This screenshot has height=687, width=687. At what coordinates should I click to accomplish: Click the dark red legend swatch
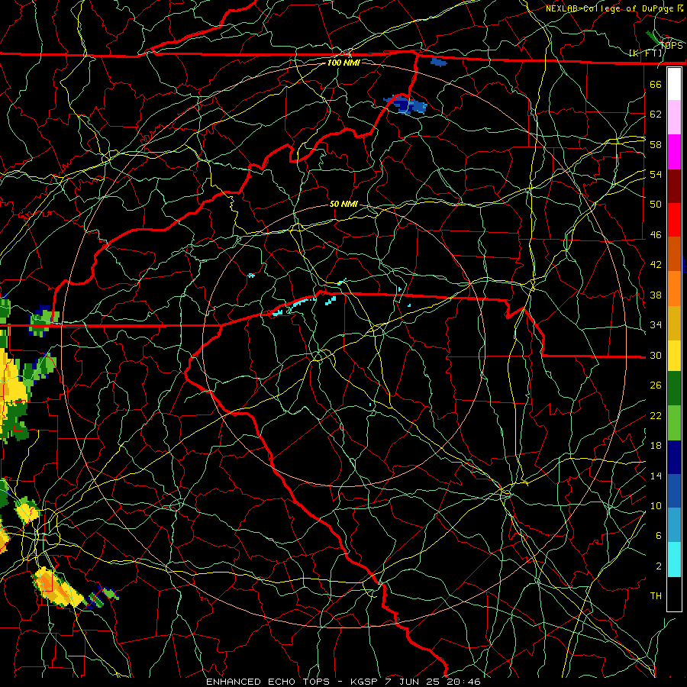click(x=674, y=185)
